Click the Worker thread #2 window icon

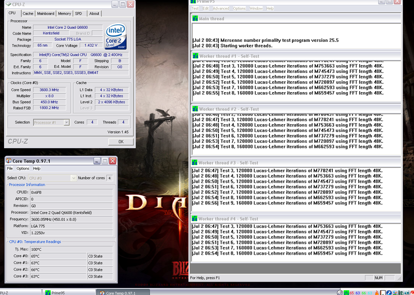coord(195,109)
